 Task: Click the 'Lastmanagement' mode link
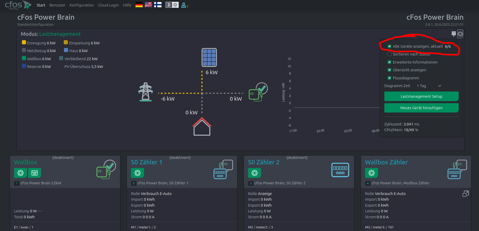click(60, 34)
